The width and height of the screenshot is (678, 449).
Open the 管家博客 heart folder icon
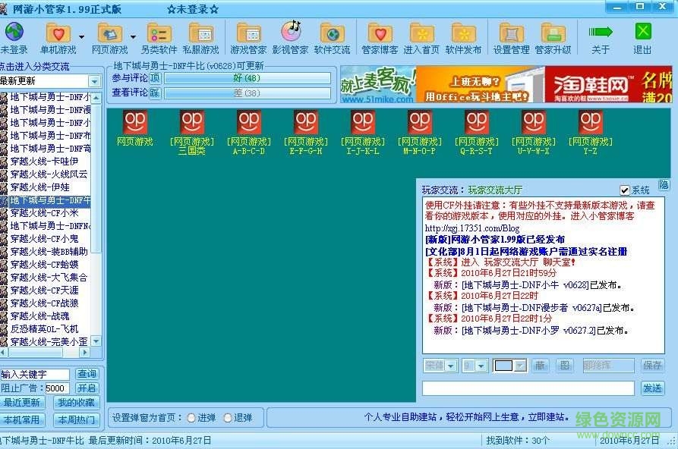(x=380, y=33)
